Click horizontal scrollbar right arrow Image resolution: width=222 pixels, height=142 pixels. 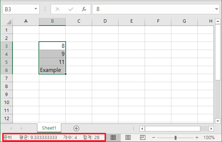click(x=211, y=128)
